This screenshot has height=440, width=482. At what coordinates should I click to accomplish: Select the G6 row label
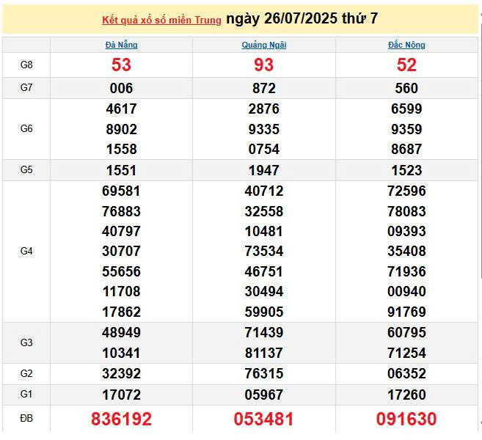(26, 128)
